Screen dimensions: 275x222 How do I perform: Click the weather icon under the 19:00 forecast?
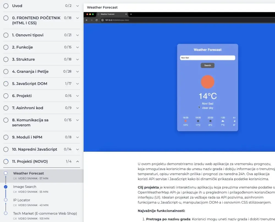tap(198, 121)
